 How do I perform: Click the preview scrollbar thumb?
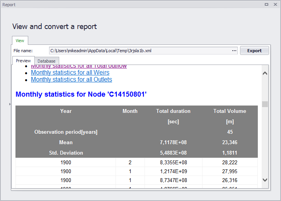pyautogui.click(x=265, y=104)
